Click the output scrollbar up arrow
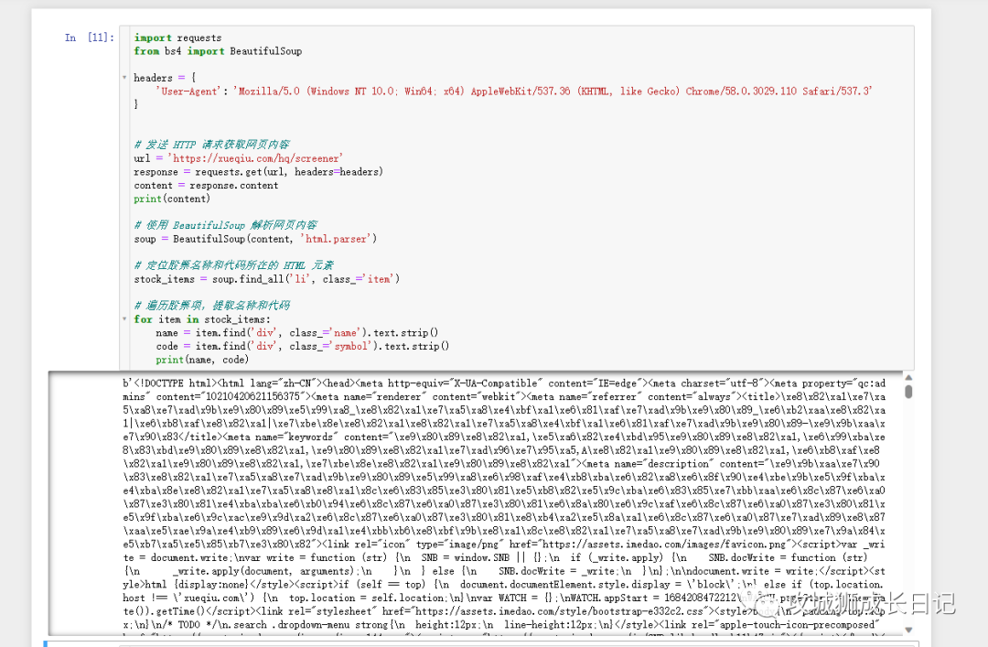The image size is (988, 647). 907,377
